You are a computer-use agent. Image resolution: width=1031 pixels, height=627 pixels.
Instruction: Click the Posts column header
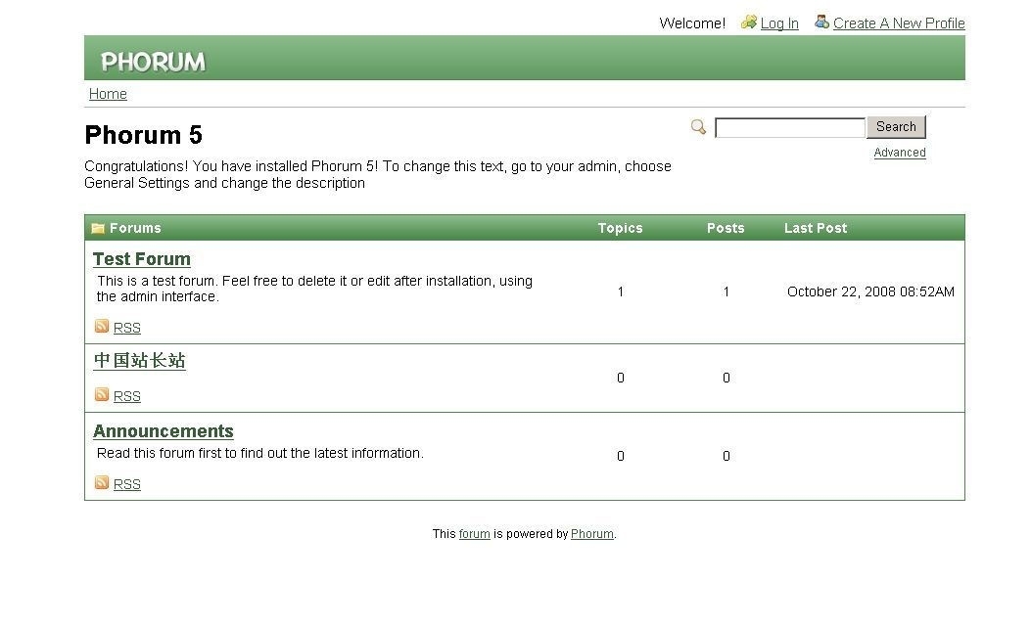pos(726,228)
